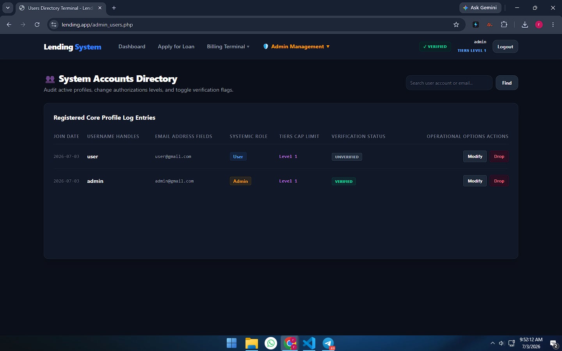Image resolution: width=562 pixels, height=351 pixels.
Task: Open the taskbar clock and date
Action: (x=531, y=343)
